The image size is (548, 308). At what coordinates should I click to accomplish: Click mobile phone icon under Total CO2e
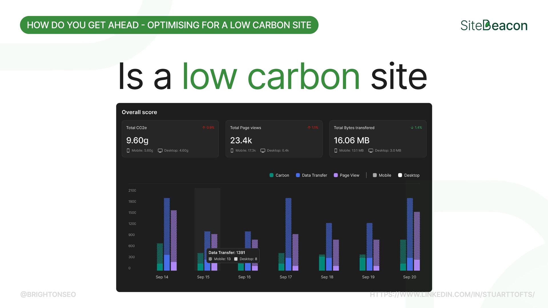(128, 151)
